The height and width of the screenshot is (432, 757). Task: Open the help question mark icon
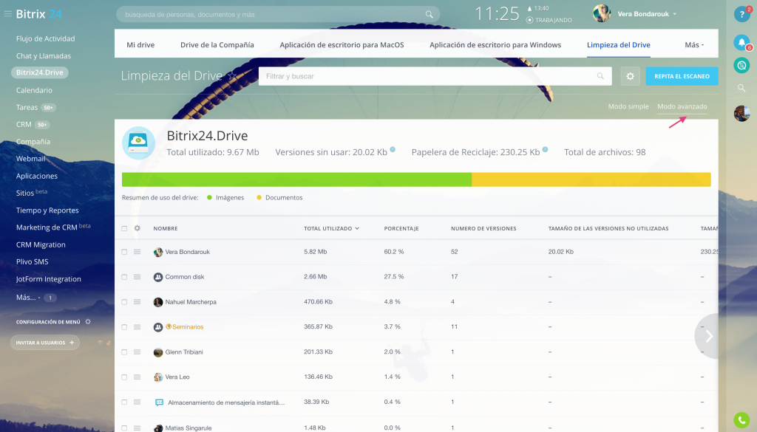[x=741, y=15]
